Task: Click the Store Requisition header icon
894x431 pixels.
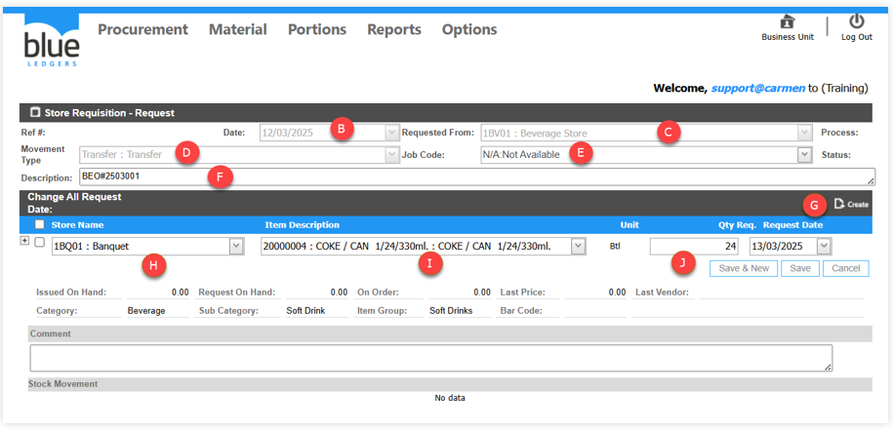Action: click(x=36, y=112)
